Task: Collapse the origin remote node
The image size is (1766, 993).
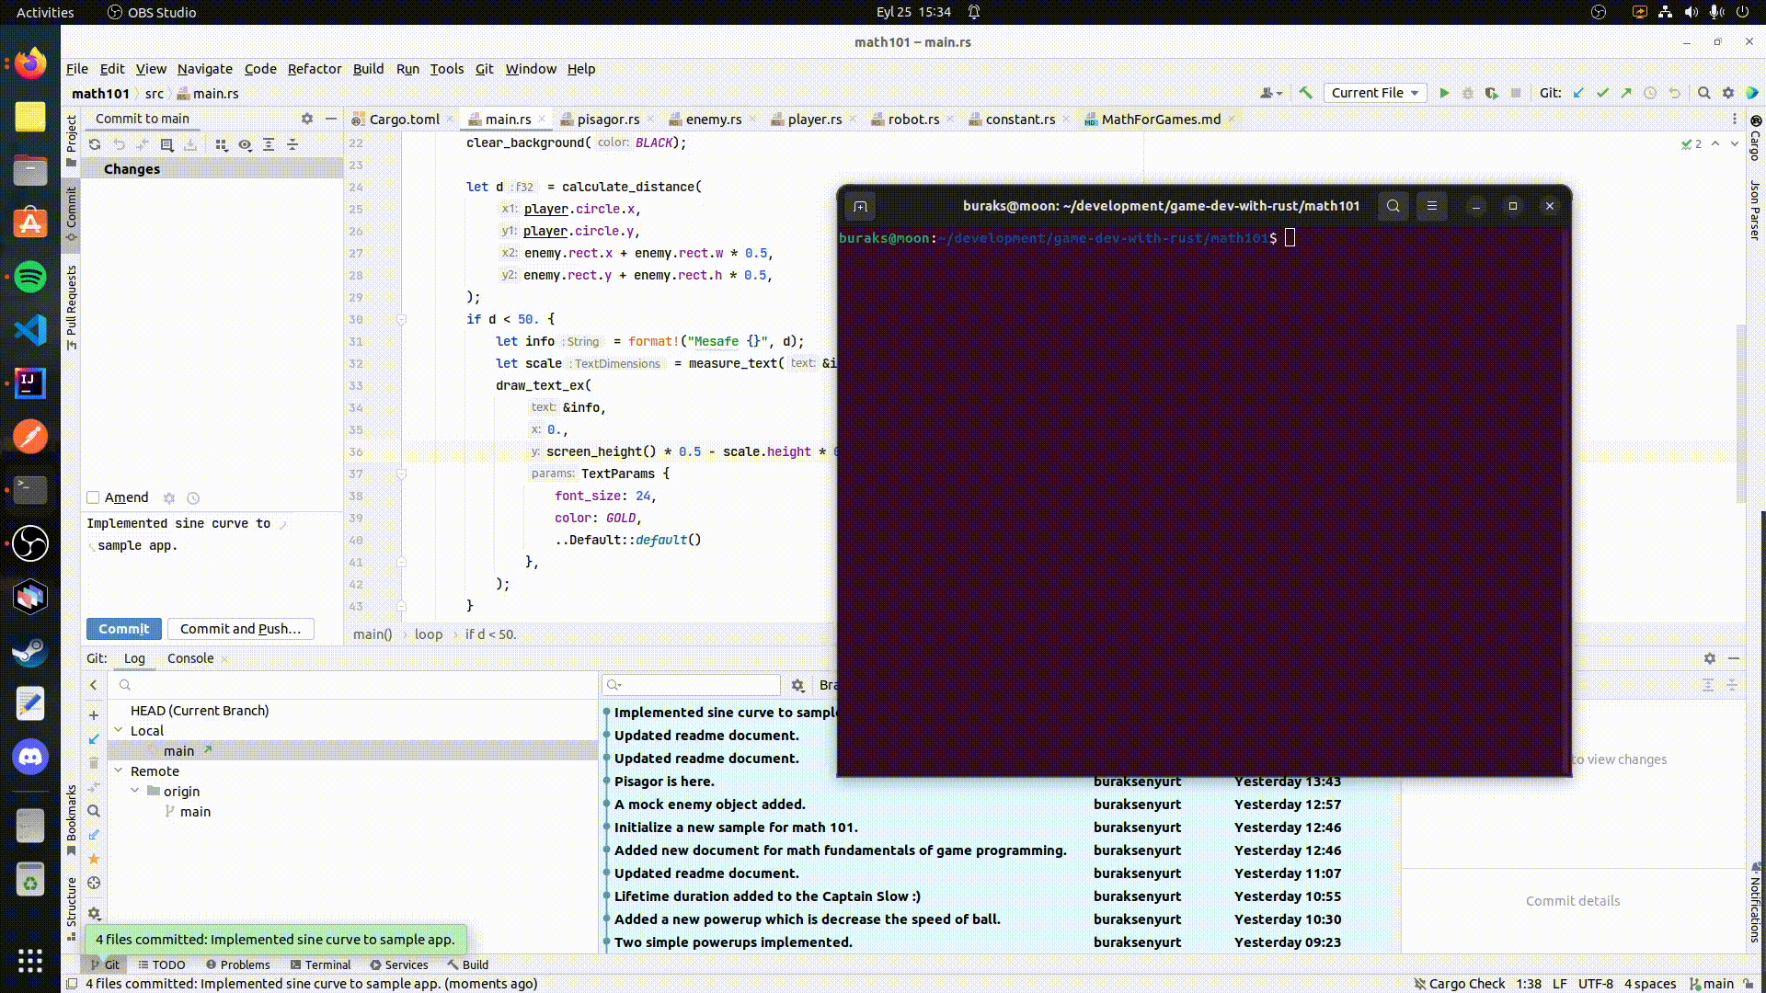Action: [x=135, y=791]
